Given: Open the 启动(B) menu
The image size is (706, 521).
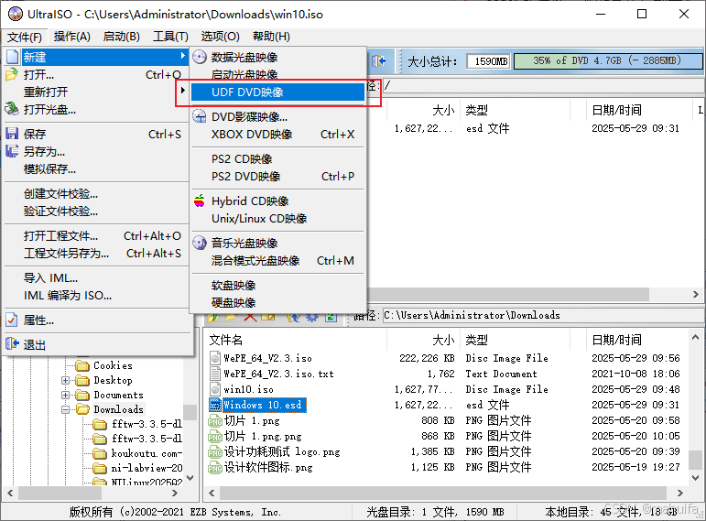Looking at the screenshot, I should (122, 37).
